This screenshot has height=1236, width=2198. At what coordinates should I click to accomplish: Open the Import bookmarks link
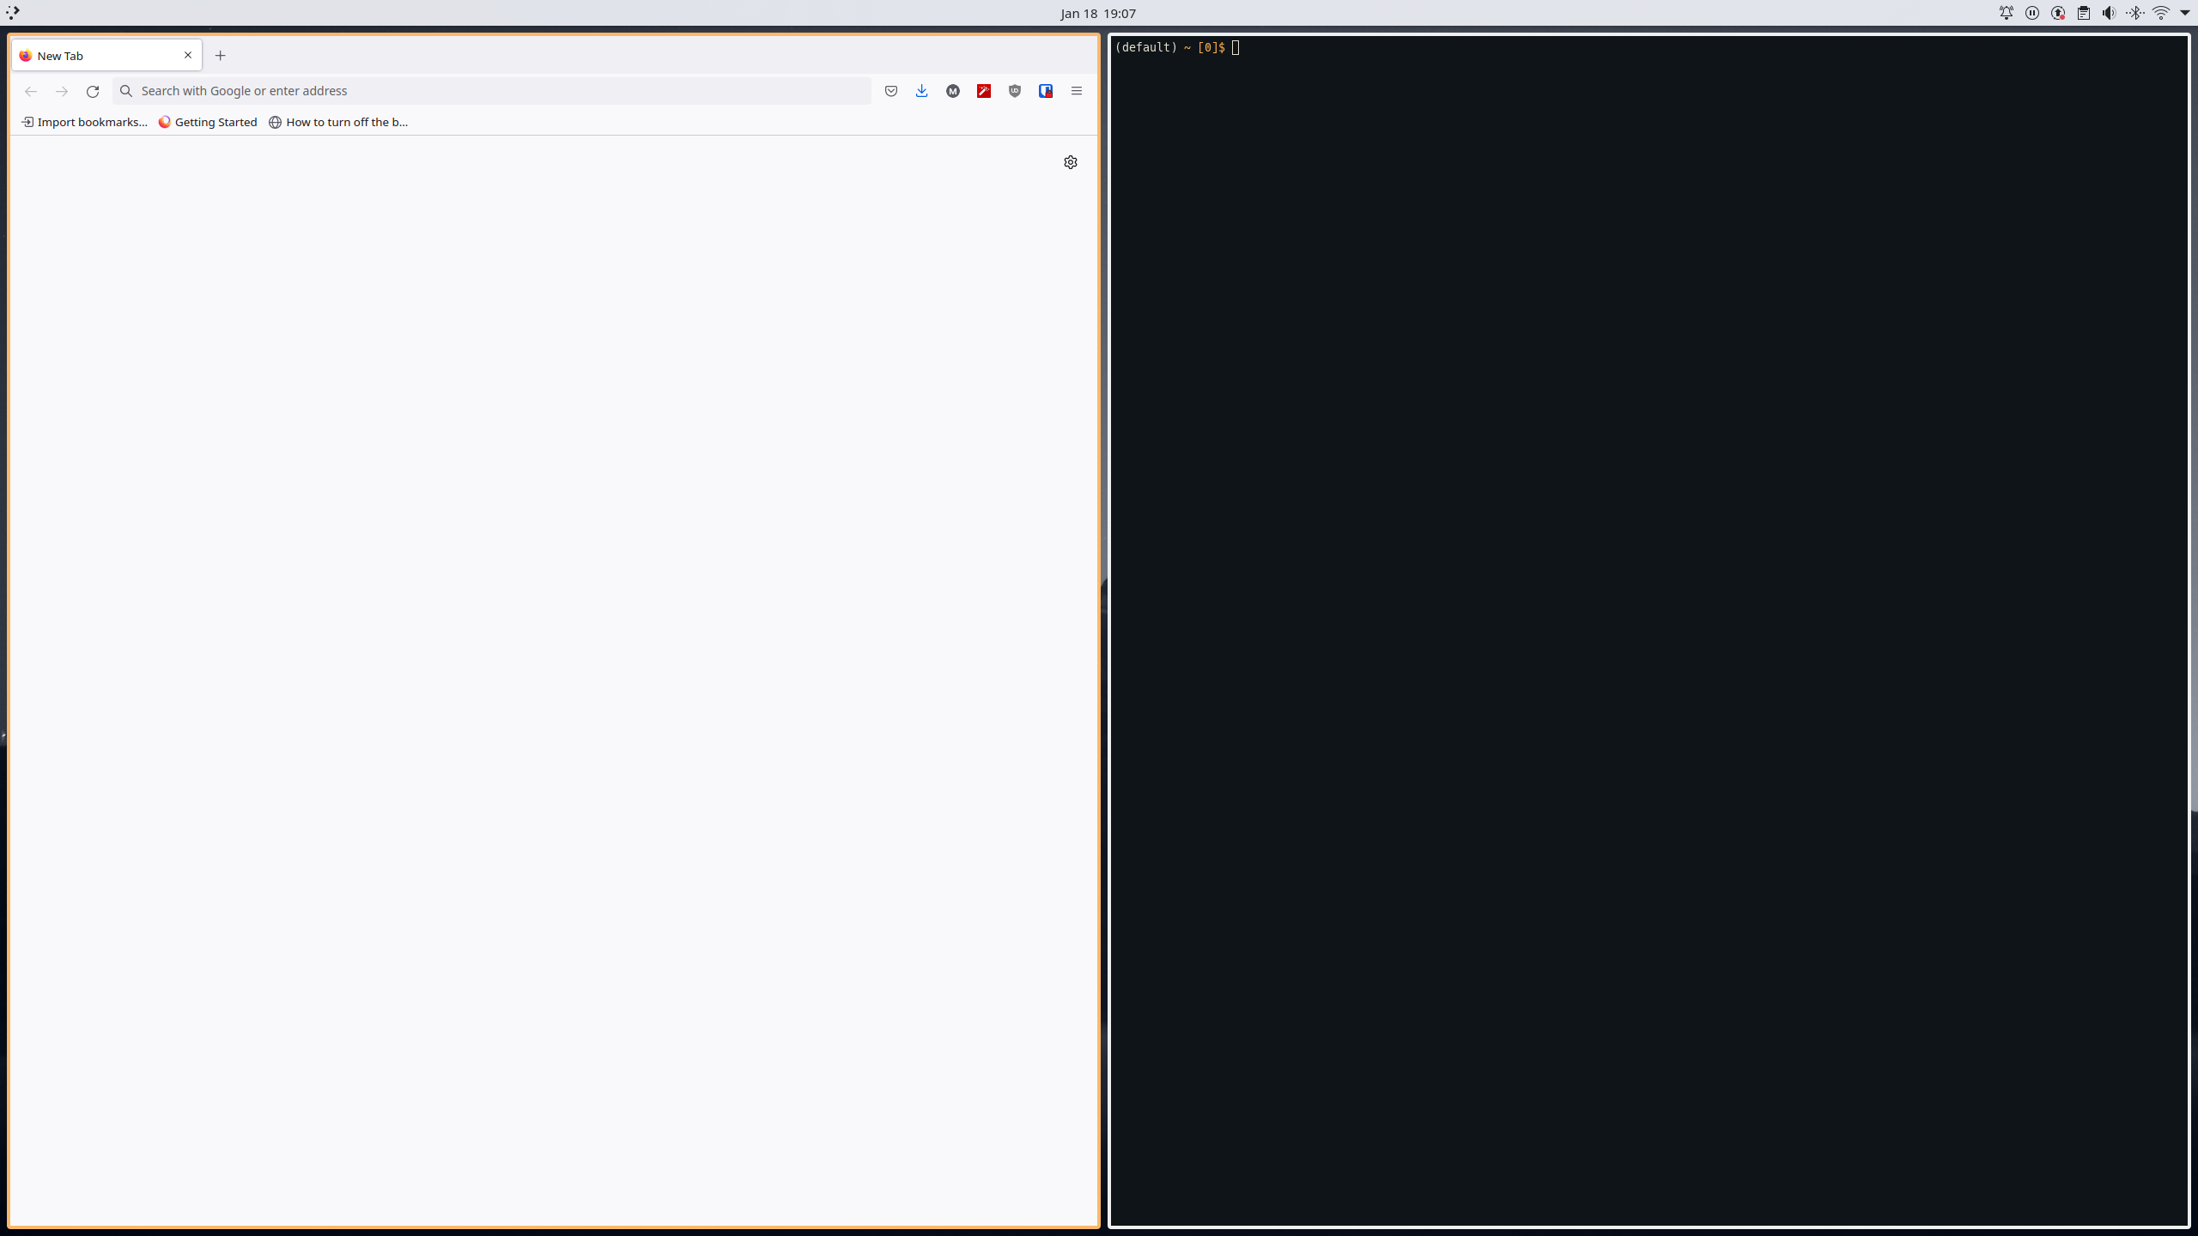click(84, 122)
